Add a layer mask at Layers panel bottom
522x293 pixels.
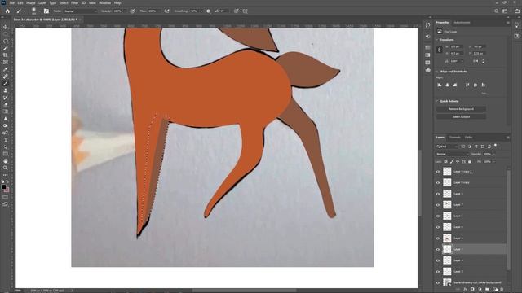pos(472,290)
